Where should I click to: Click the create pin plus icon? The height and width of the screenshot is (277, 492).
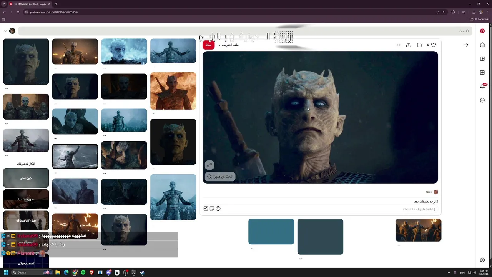pyautogui.click(x=482, y=73)
